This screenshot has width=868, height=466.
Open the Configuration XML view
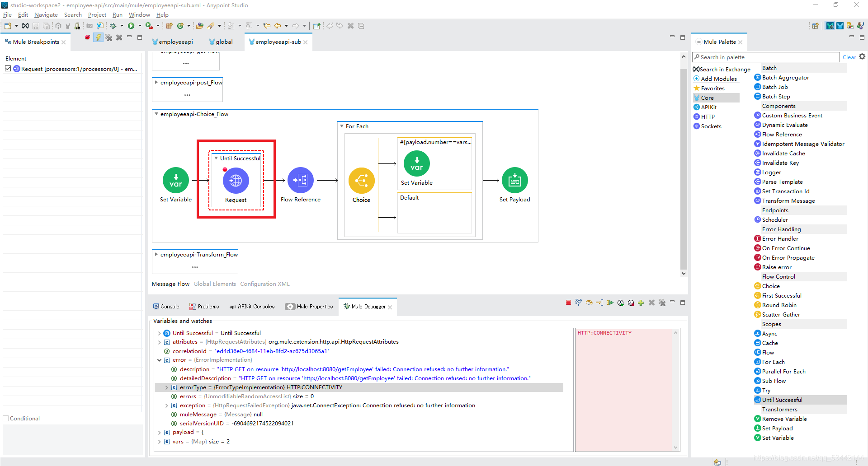(x=265, y=284)
